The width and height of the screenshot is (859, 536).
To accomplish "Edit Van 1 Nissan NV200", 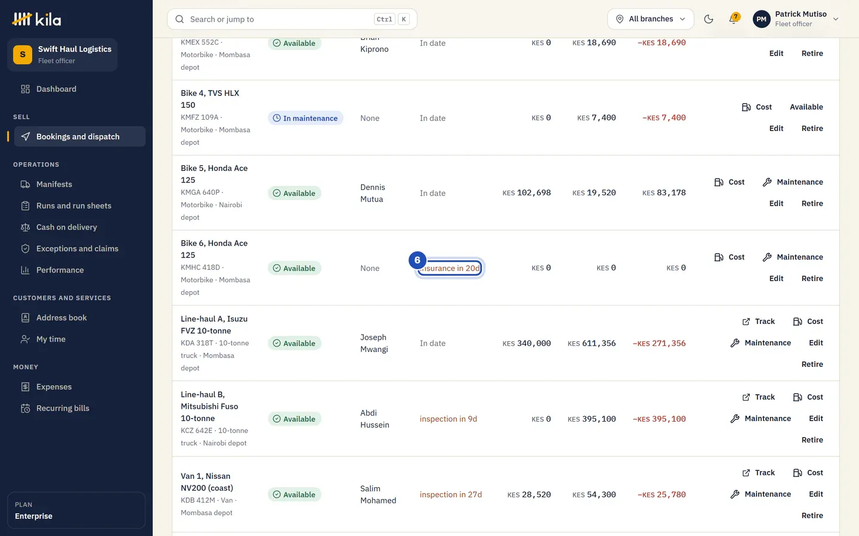I will point(815,494).
